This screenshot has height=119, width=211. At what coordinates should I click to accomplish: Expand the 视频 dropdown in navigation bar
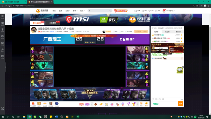tap(82, 11)
